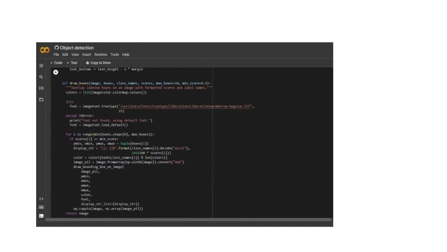Open the View menu
447x252 pixels.
tap(75, 55)
